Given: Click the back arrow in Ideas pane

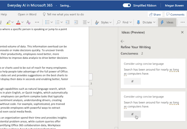Looking at the screenshot, I should 123,41.
